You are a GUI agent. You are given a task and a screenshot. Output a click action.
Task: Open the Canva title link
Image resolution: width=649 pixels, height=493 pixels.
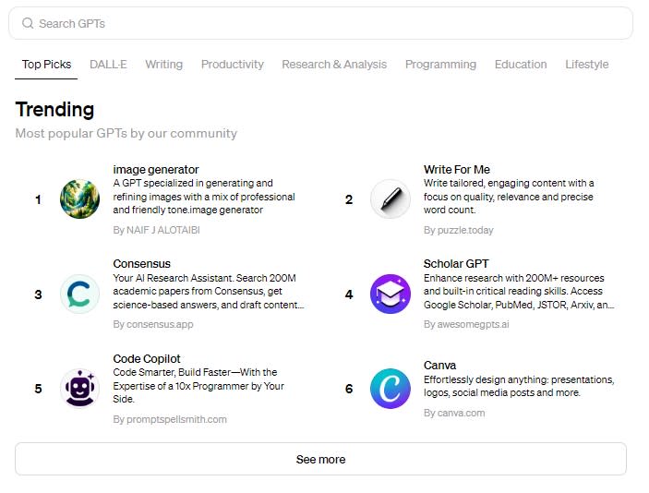439,366
